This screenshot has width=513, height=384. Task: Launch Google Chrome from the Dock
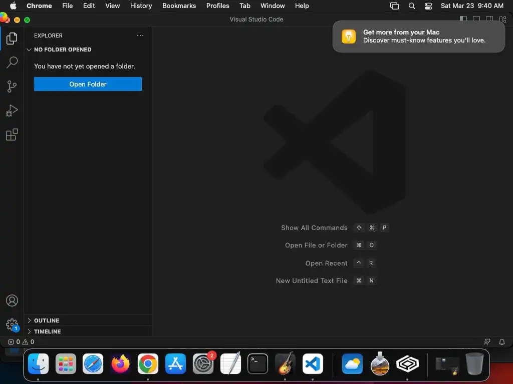[x=148, y=363]
